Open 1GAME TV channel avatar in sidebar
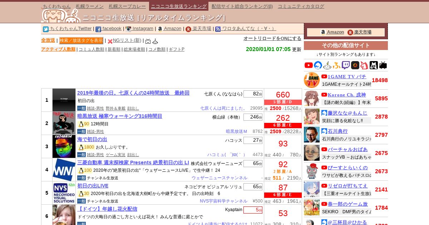 312,80
